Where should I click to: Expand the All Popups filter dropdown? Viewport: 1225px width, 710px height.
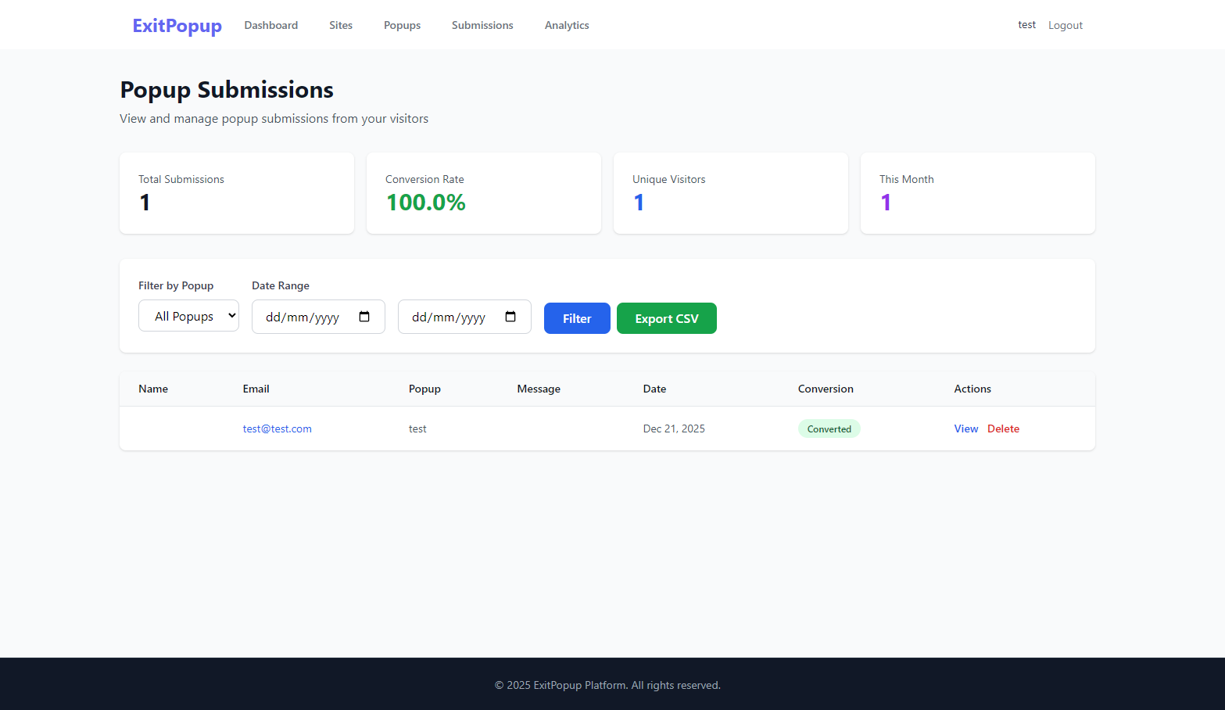188,316
